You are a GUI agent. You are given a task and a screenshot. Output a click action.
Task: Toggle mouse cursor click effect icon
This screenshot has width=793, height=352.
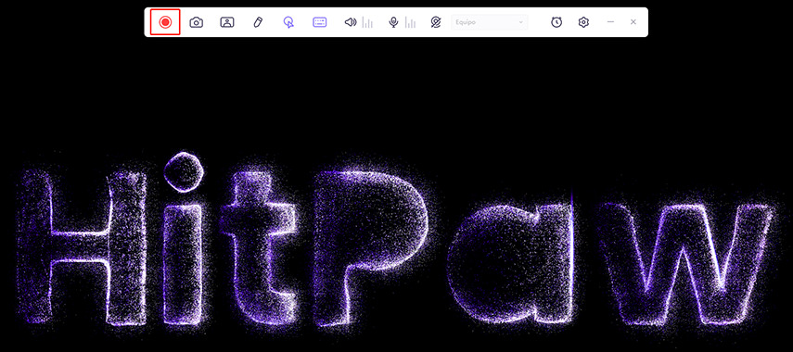coord(288,22)
